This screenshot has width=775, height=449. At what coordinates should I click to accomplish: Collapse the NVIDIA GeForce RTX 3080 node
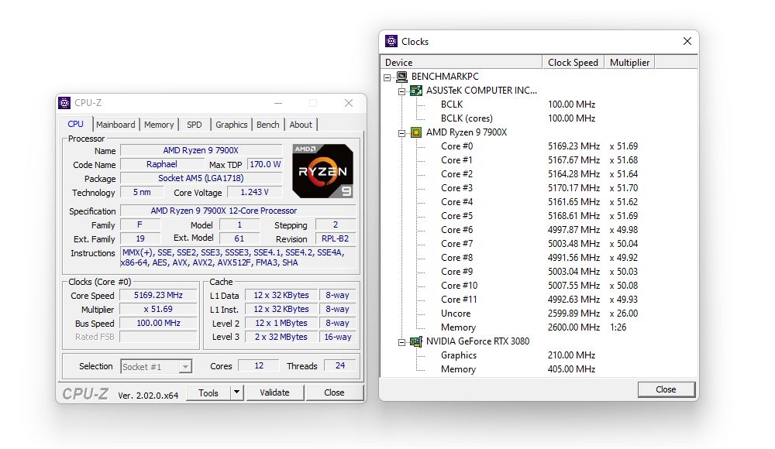[x=401, y=342]
